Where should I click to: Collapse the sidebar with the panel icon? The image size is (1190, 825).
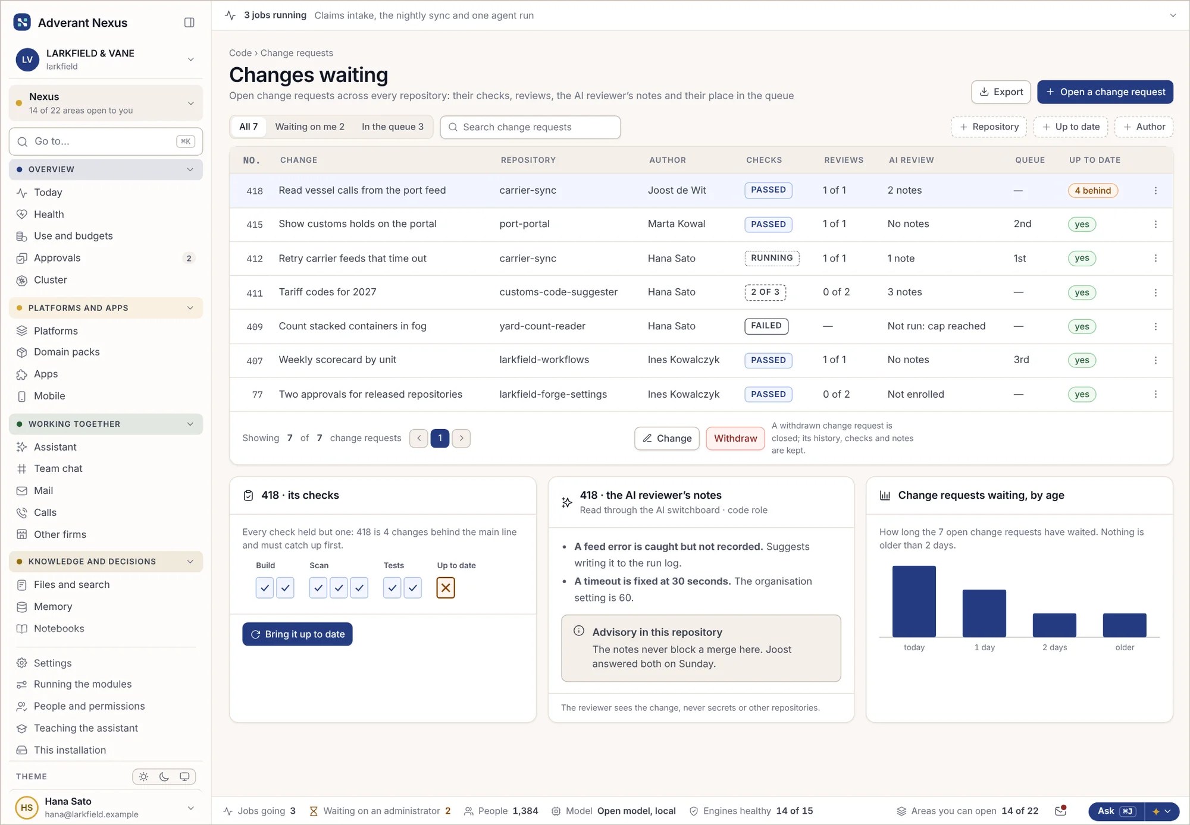tap(189, 23)
